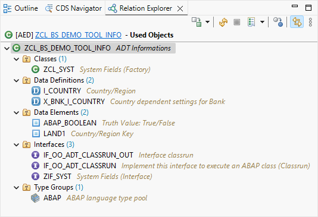Select IF_OO_ADT_CLASSRUN_OUT interface
Image resolution: width=318 pixels, height=217 pixels.
[x=88, y=155]
